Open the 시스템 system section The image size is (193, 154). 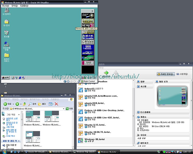pos(144,87)
